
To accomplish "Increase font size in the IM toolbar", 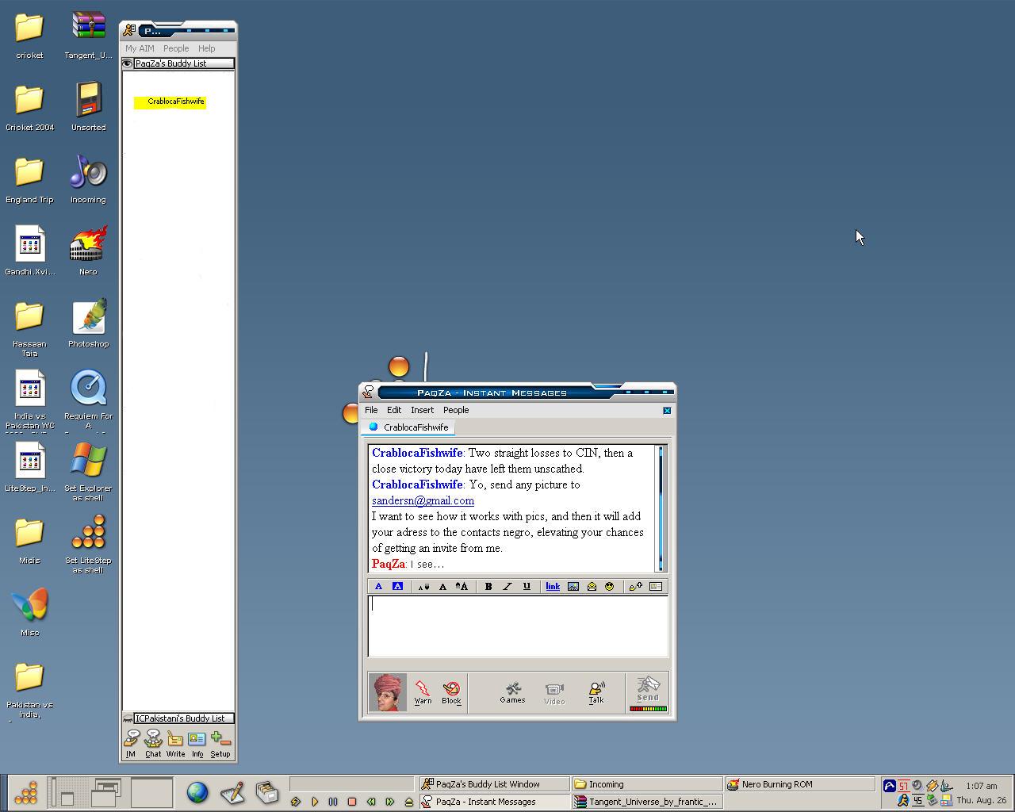I will pyautogui.click(x=462, y=587).
